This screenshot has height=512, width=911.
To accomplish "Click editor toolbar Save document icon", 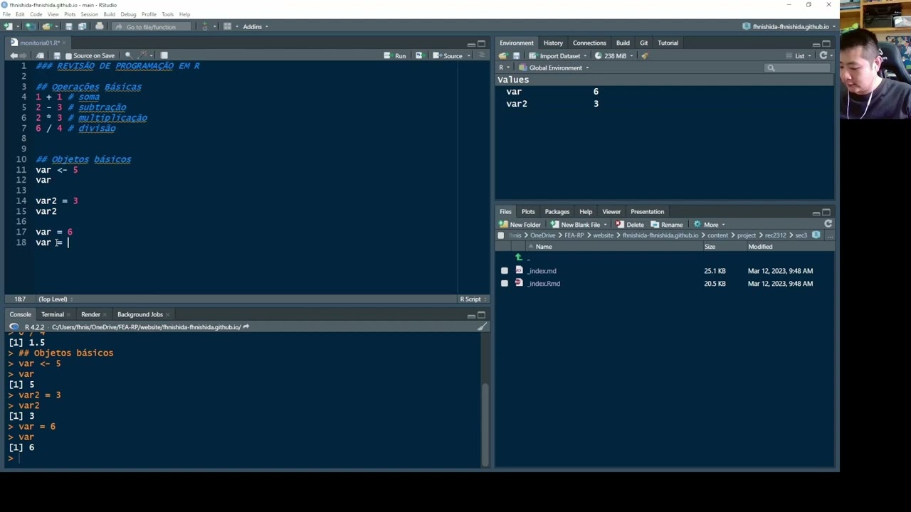I will [x=58, y=55].
